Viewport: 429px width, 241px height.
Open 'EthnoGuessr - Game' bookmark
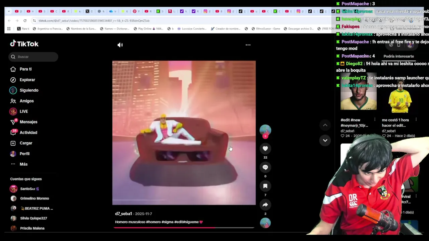tap(265, 29)
